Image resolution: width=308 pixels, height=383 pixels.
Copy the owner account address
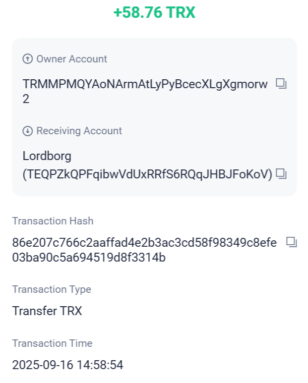[x=281, y=84]
